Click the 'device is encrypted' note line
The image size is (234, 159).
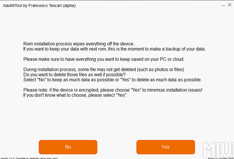113,90
